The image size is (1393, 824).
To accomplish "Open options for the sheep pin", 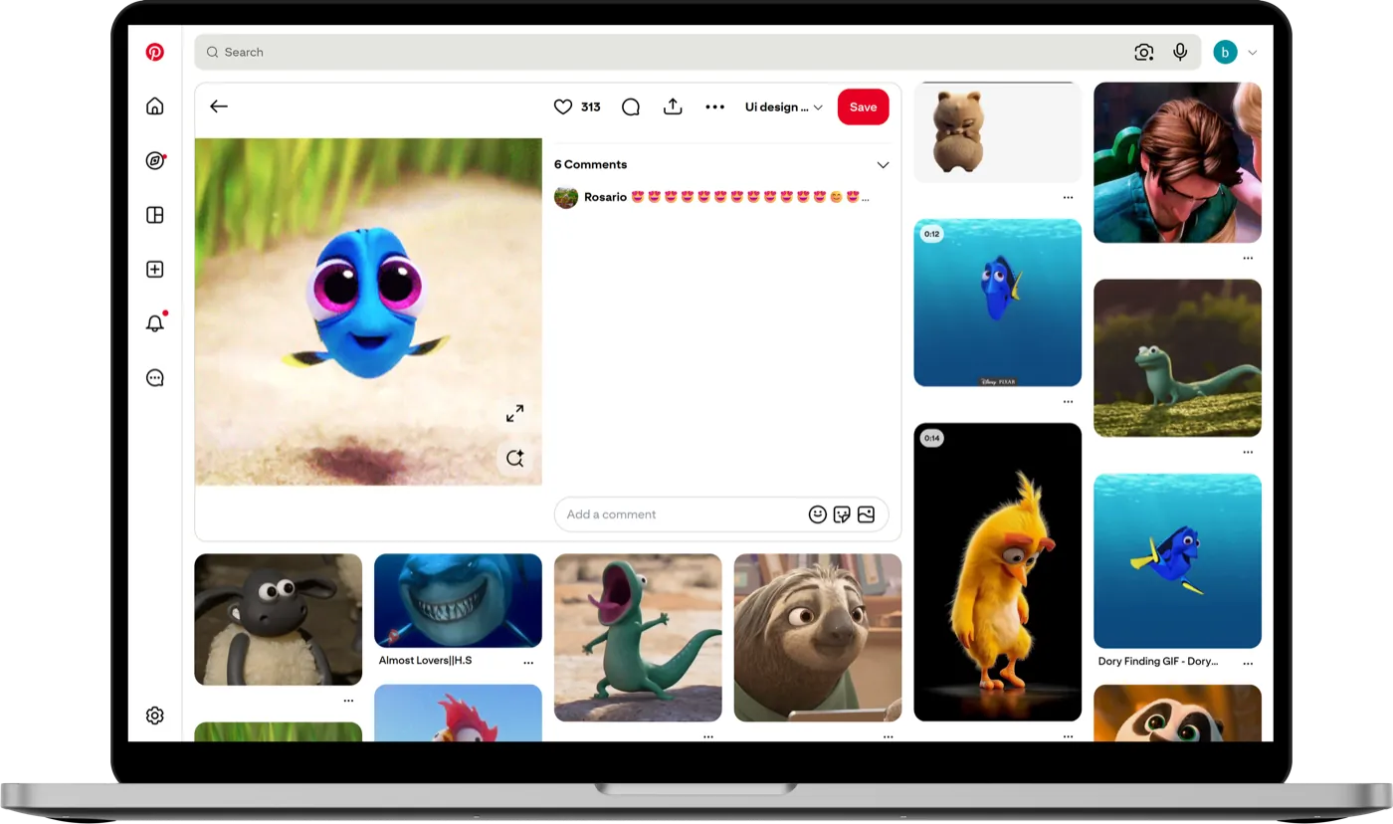I will click(x=348, y=701).
